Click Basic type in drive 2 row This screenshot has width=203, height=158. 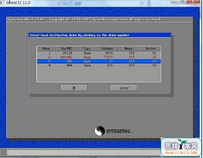pyautogui.click(x=87, y=57)
